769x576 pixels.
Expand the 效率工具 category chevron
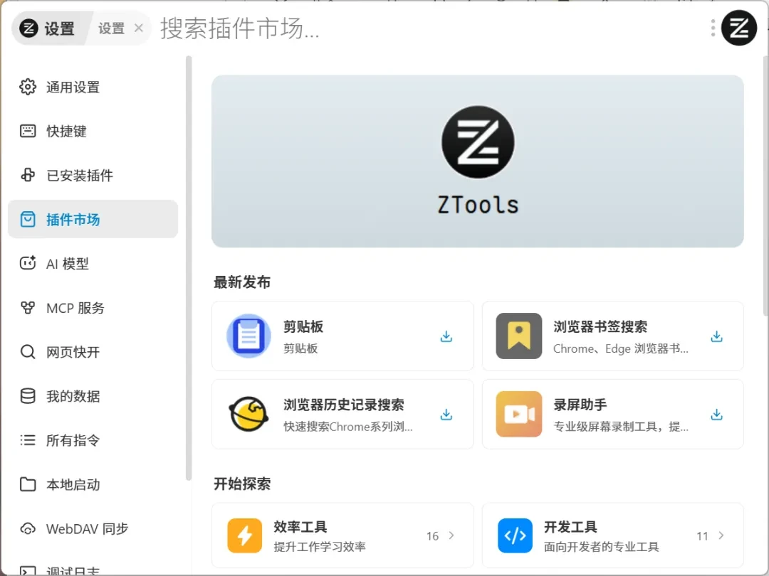[451, 535]
